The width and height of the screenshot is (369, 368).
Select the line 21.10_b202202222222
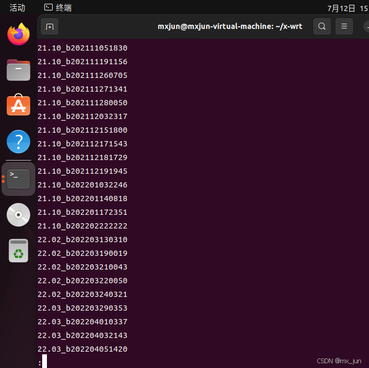[x=82, y=226]
